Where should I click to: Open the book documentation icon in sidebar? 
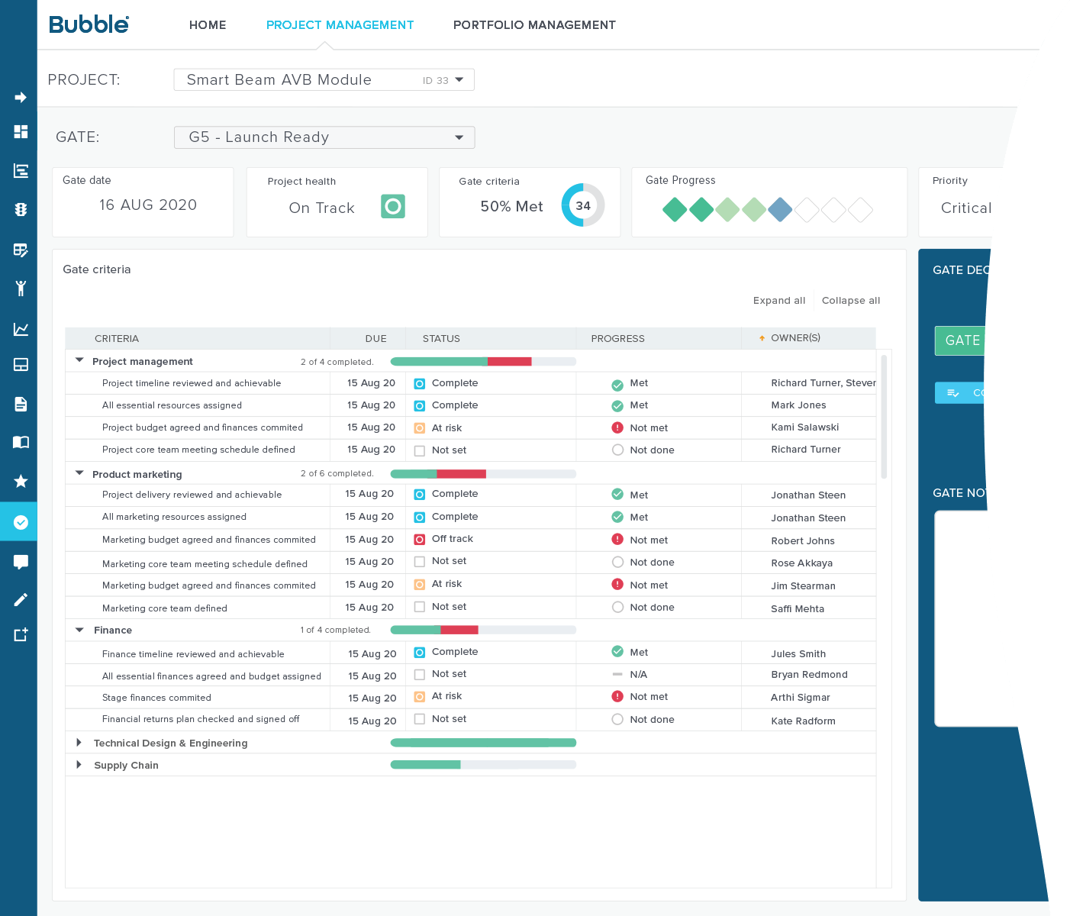pyautogui.click(x=19, y=442)
